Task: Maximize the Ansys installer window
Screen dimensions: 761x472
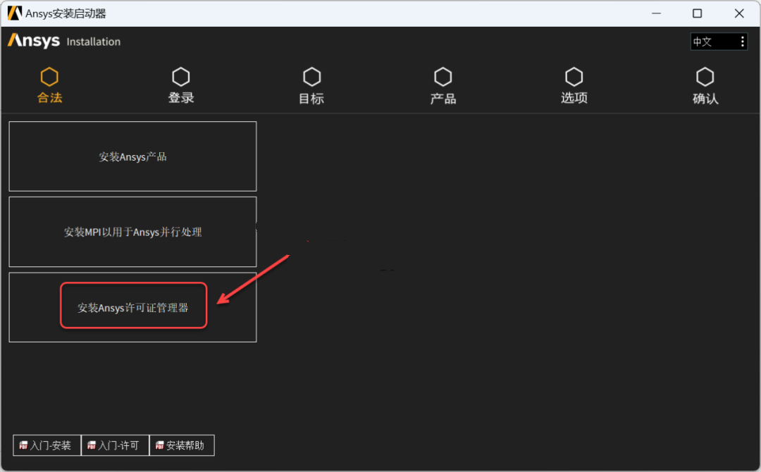Action: coord(698,13)
